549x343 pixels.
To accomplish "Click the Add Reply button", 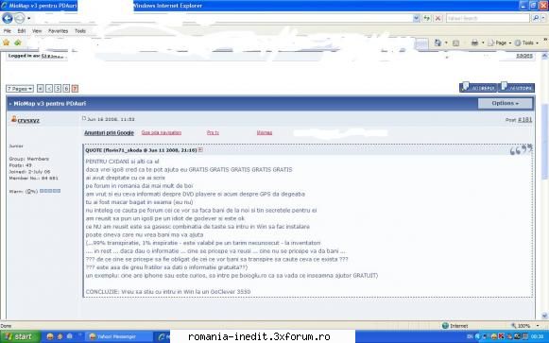I will pos(478,87).
